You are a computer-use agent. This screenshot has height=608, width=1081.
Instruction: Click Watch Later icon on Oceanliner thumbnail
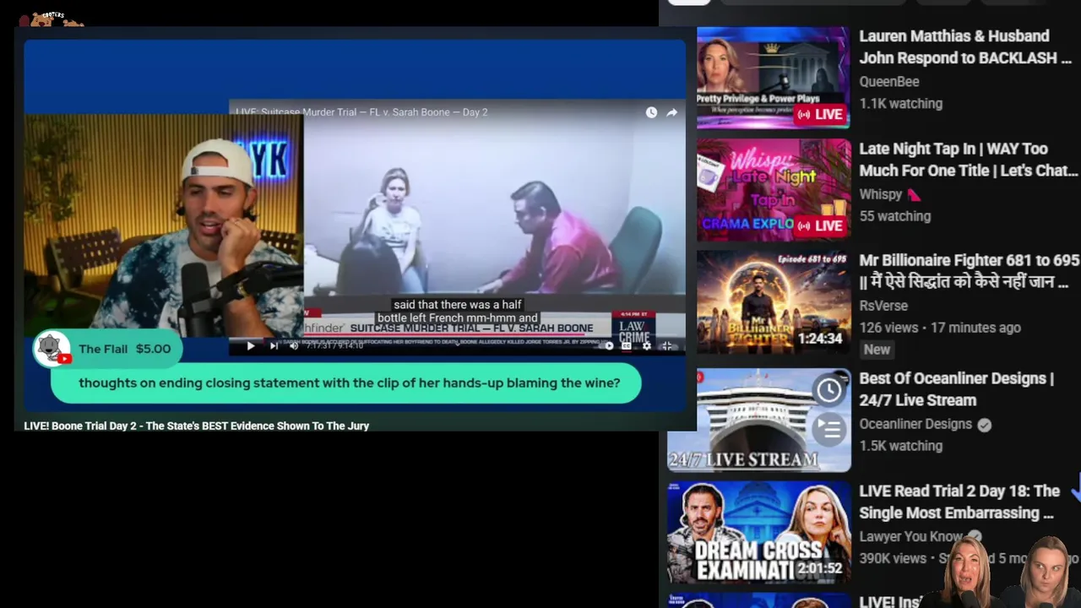(x=828, y=389)
